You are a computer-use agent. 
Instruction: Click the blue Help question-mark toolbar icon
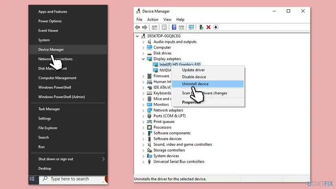[x=174, y=27]
